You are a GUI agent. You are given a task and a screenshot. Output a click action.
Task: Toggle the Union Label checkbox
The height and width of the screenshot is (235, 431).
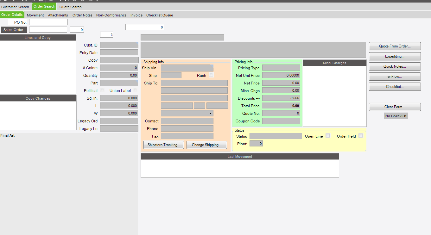[135, 90]
